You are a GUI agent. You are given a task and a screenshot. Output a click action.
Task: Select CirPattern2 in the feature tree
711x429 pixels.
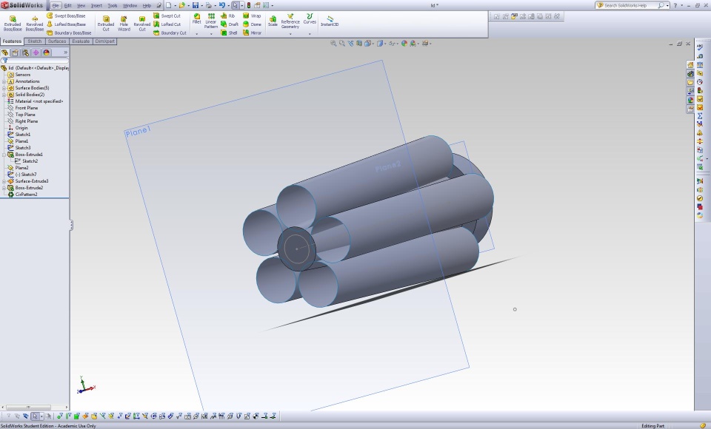[x=23, y=195]
